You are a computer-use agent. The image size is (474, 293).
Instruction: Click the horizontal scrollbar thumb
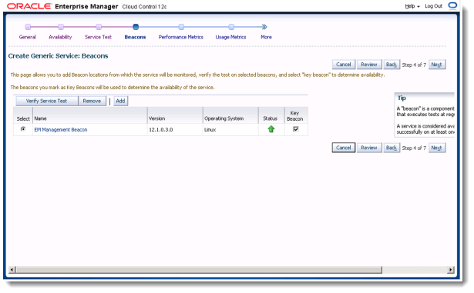pyautogui.click(x=199, y=269)
